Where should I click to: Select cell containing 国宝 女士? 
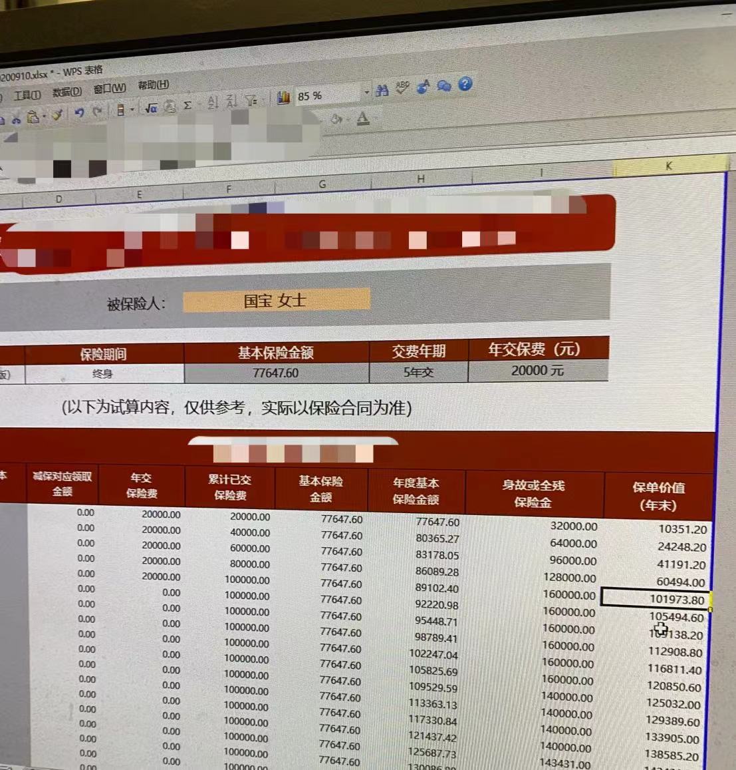pyautogui.click(x=276, y=300)
